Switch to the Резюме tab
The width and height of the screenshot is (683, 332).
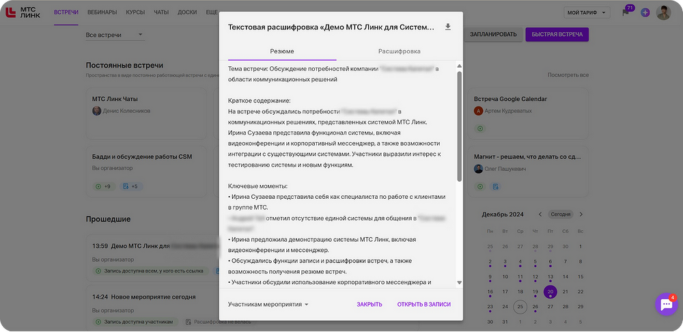pyautogui.click(x=282, y=51)
